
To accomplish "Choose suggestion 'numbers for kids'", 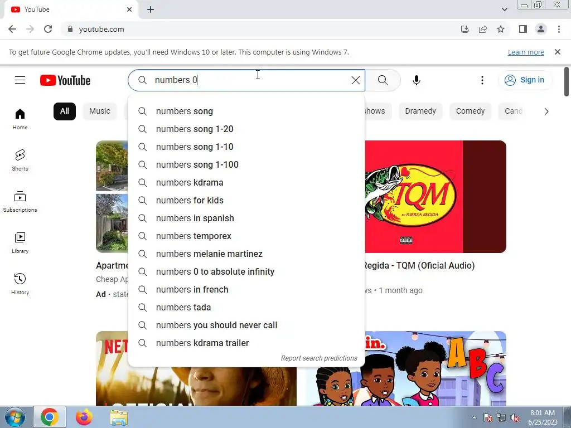I will (246, 200).
